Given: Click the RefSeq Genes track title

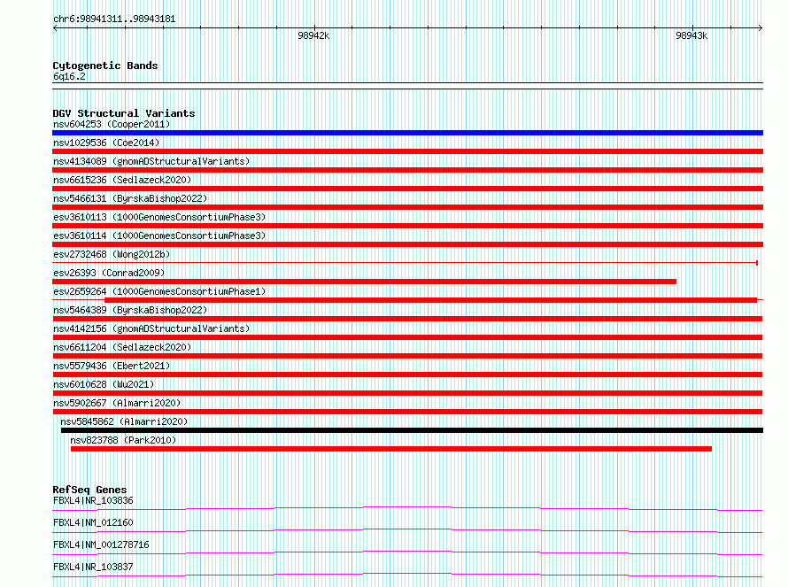Looking at the screenshot, I should pos(89,490).
